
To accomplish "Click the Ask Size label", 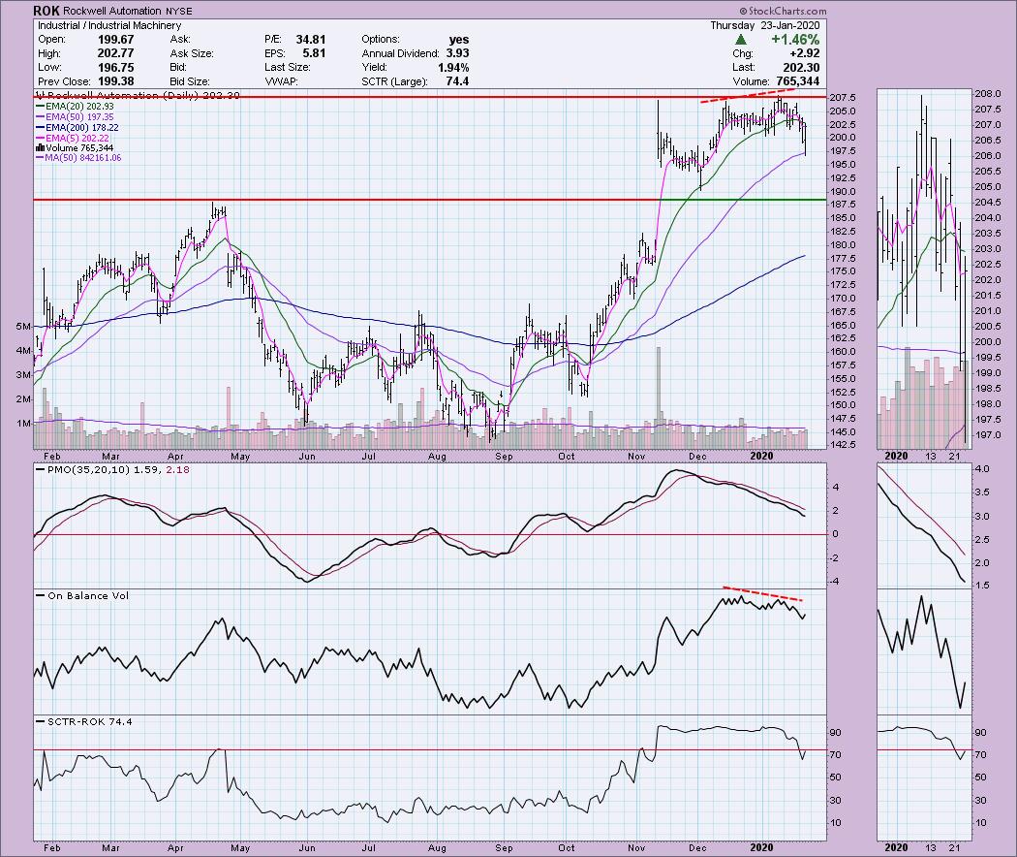I will tap(192, 53).
